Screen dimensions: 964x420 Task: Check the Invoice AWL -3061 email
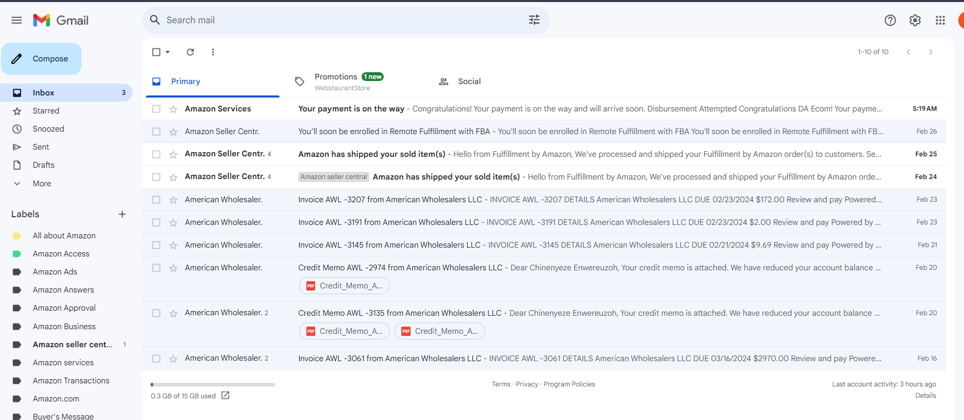156,359
